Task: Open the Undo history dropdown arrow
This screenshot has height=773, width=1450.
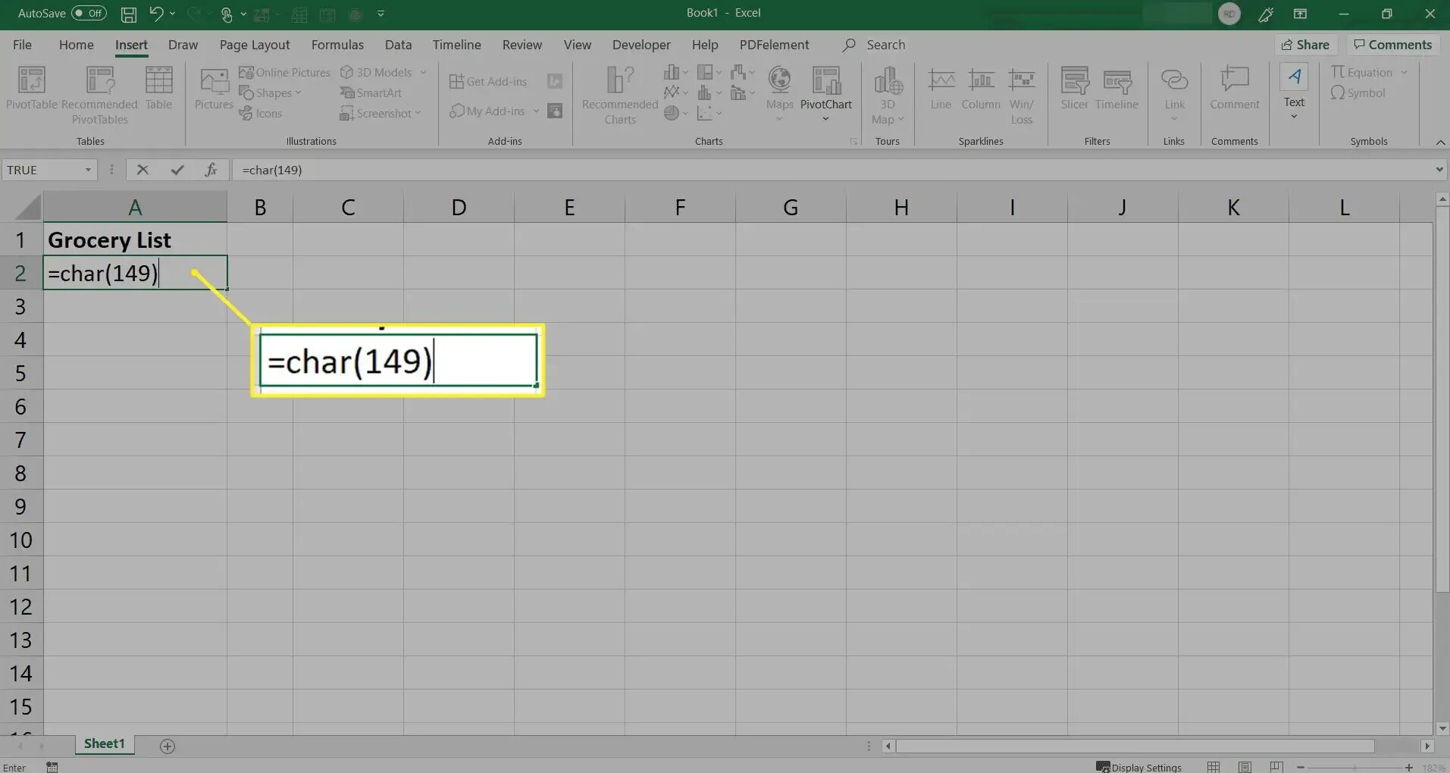Action: pos(173,14)
